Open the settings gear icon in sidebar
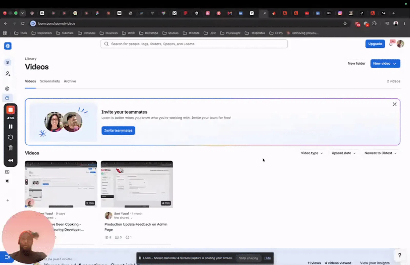This screenshot has width=410, height=265. (7, 181)
